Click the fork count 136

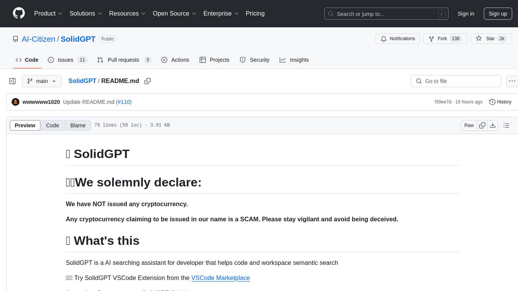456,39
